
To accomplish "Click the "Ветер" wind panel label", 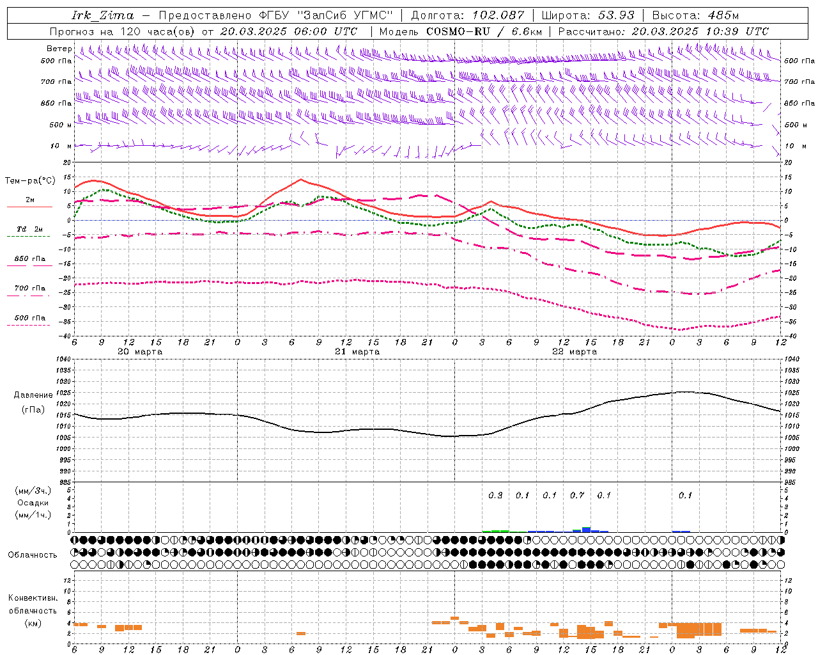I will point(59,49).
